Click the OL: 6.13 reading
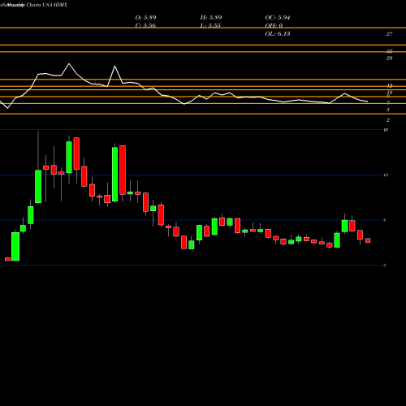Viewport: 406px width, 406px height. [278, 34]
